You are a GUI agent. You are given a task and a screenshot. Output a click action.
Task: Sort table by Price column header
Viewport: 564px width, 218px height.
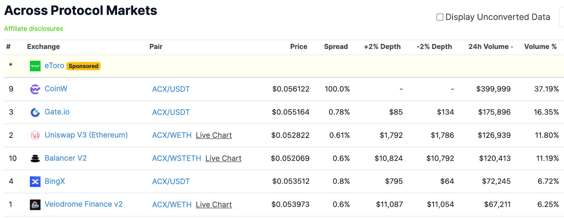click(299, 47)
